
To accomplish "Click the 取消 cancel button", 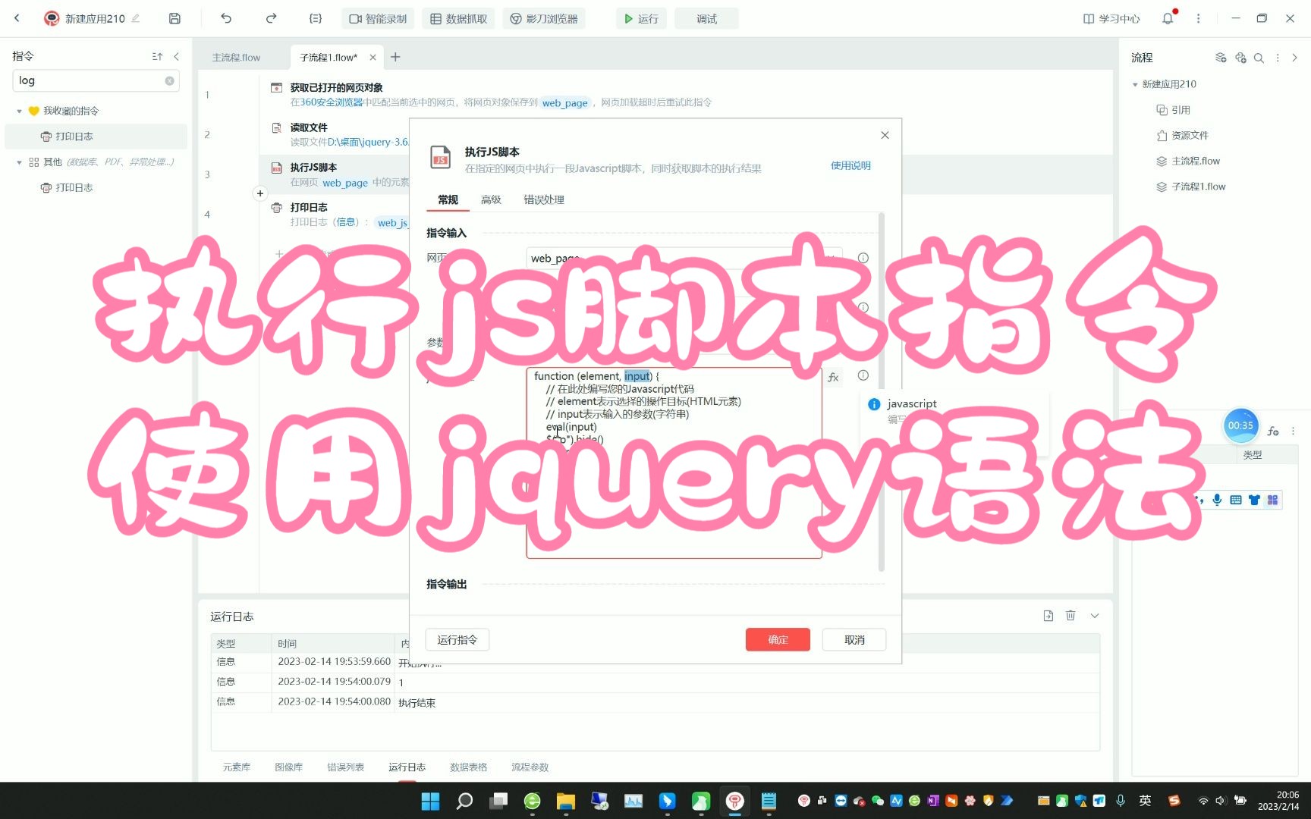I will click(854, 640).
